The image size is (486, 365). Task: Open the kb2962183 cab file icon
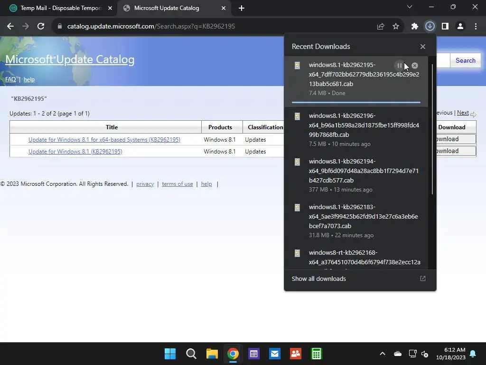[297, 208]
